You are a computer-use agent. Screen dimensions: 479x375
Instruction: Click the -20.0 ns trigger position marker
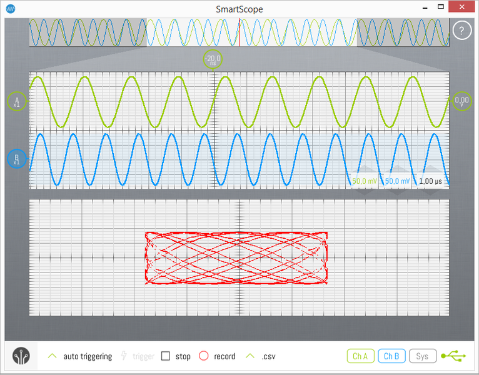(213, 60)
